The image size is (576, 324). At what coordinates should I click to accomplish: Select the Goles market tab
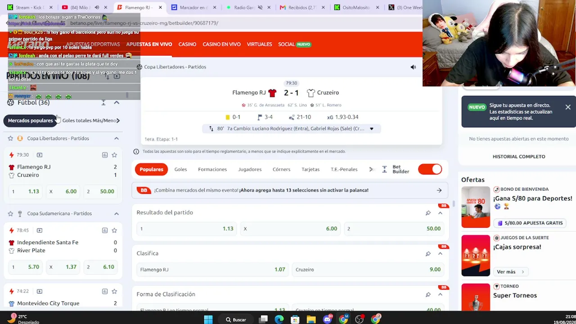click(180, 169)
